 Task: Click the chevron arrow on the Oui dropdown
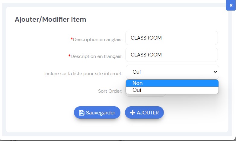point(215,72)
